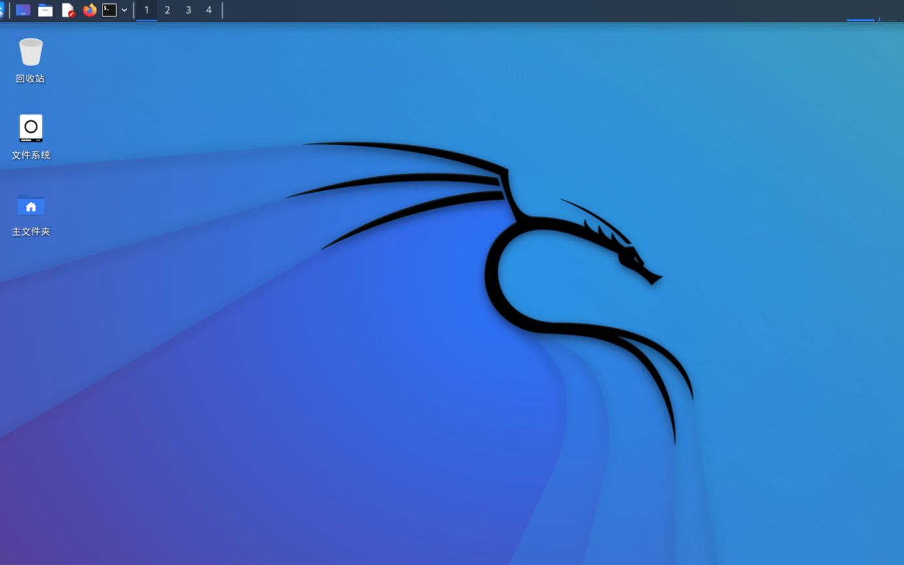Viewport: 904px width, 565px height.
Task: Launch the text editor panel icon
Action: [68, 10]
